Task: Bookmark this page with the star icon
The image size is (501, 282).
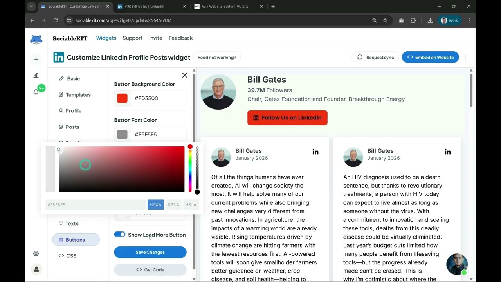Action: 385,20
